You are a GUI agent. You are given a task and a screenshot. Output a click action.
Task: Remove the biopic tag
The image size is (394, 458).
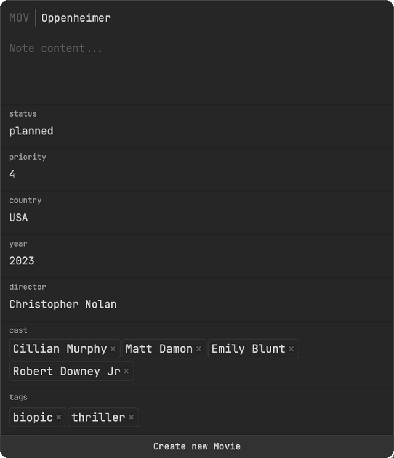tap(58, 417)
